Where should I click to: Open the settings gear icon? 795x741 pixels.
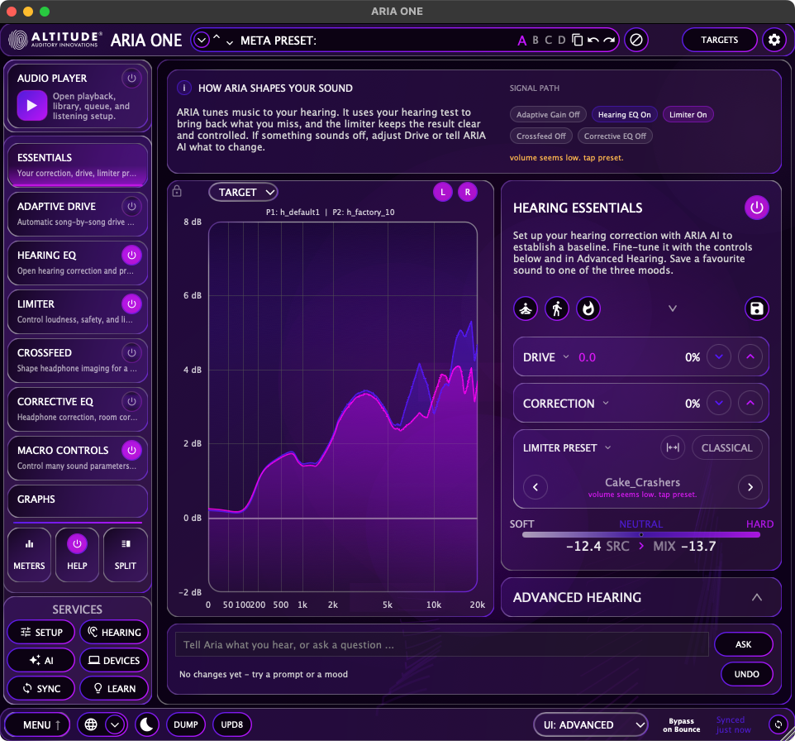click(774, 40)
